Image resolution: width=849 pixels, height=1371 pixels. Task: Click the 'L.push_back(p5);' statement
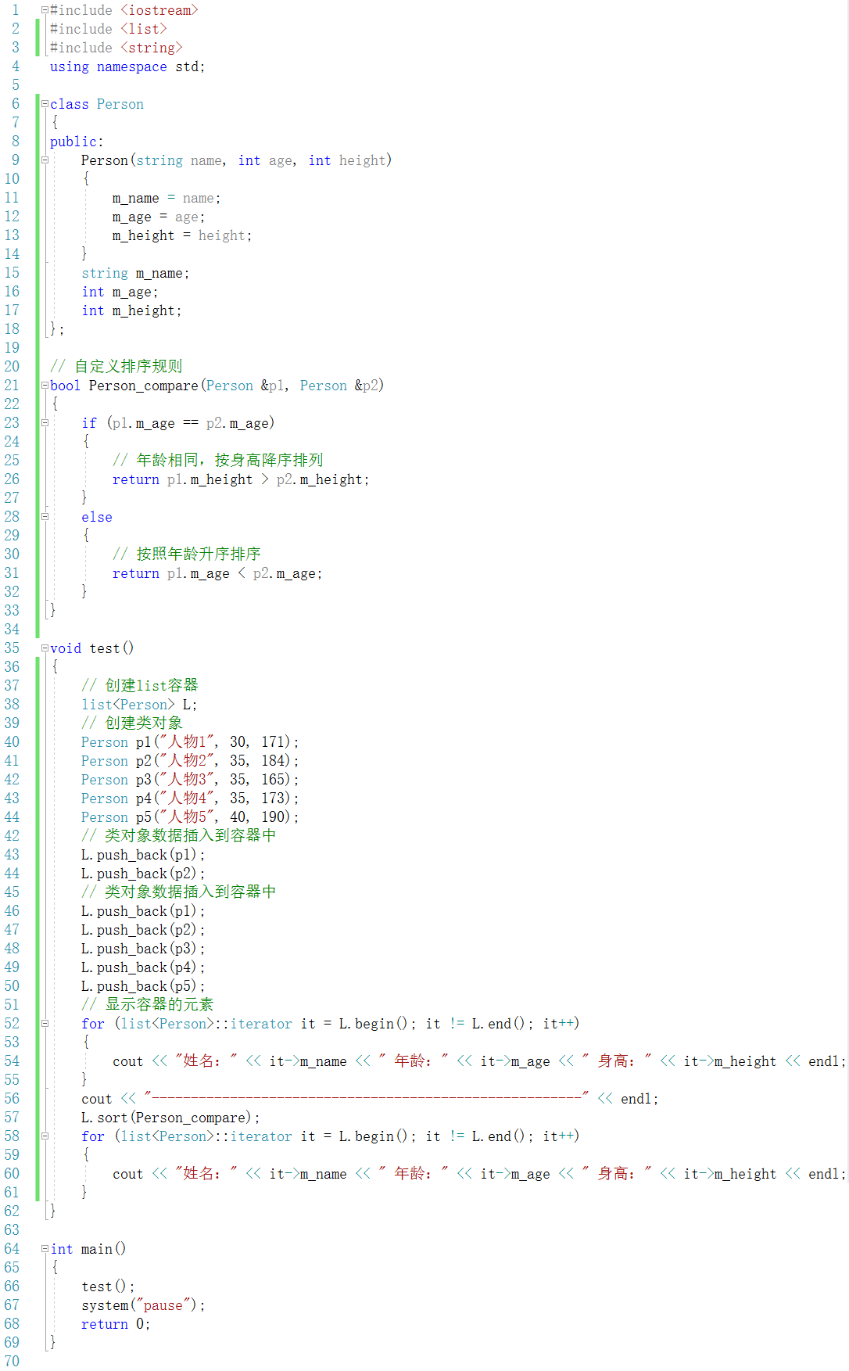[143, 986]
